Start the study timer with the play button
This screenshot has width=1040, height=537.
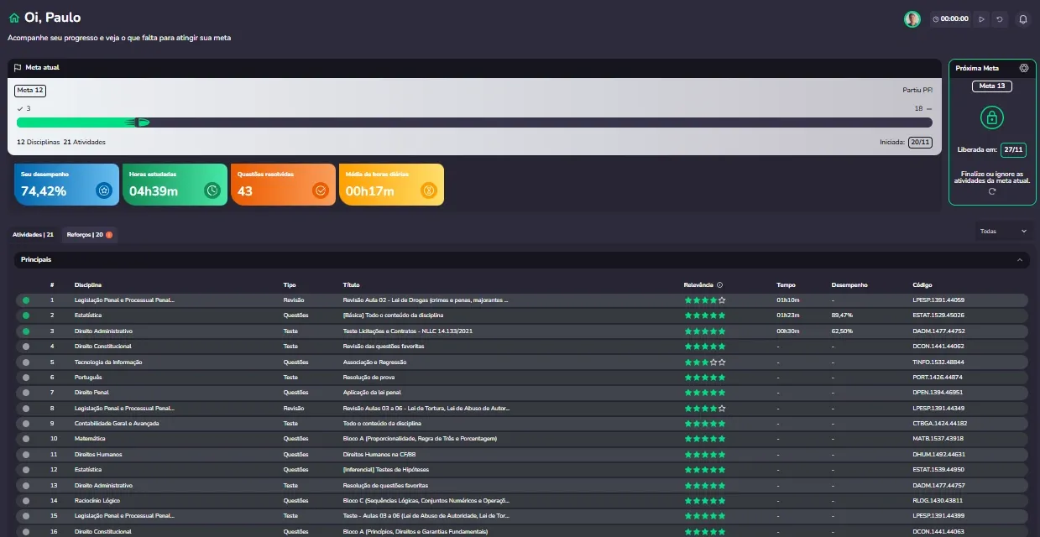pos(981,18)
